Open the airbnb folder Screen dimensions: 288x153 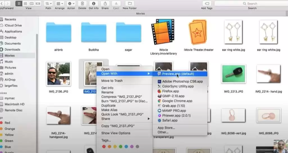point(58,32)
